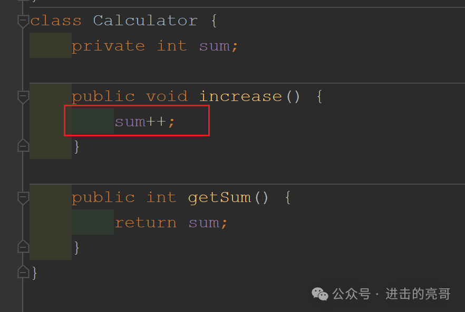The height and width of the screenshot is (312, 465).
Task: Click closing brace of increase() method
Action: [77, 147]
